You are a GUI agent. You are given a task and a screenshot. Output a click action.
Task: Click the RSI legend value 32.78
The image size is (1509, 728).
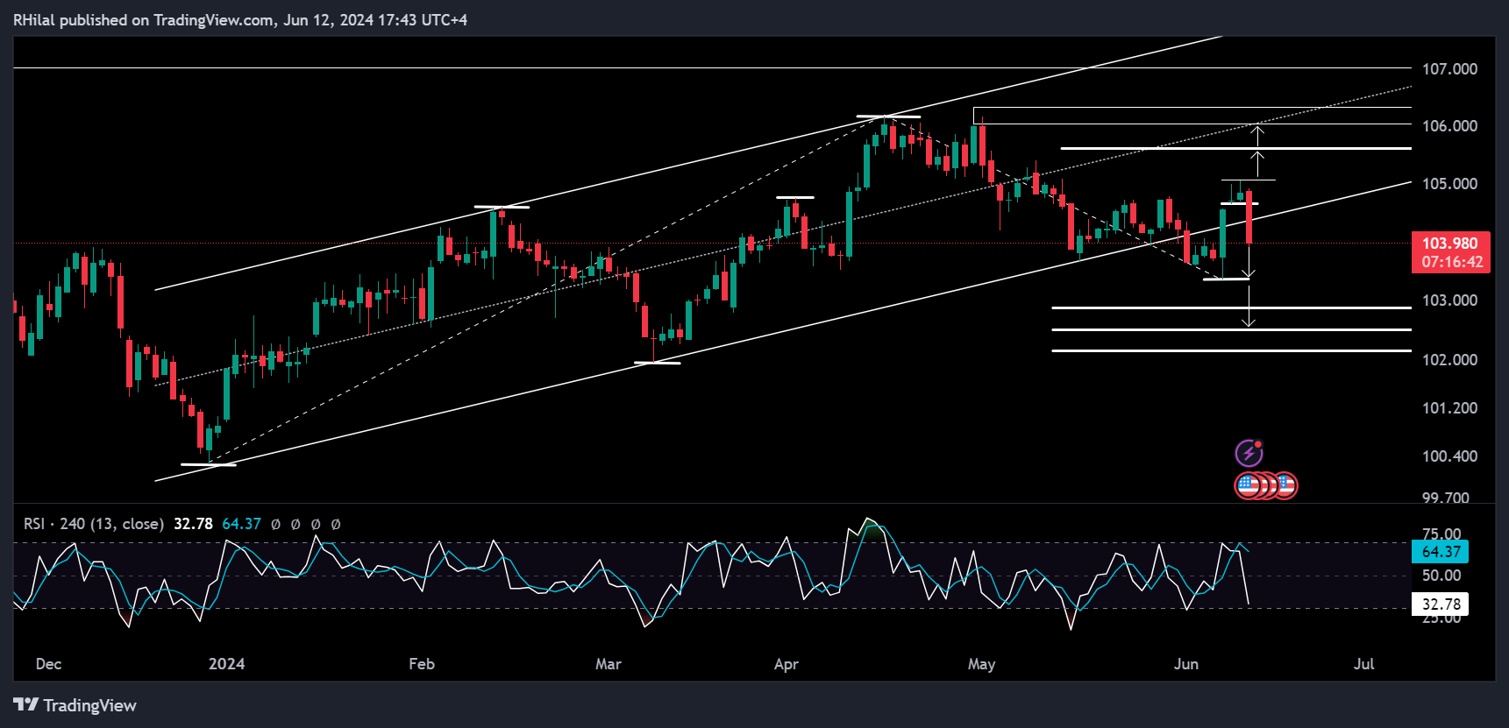click(193, 524)
